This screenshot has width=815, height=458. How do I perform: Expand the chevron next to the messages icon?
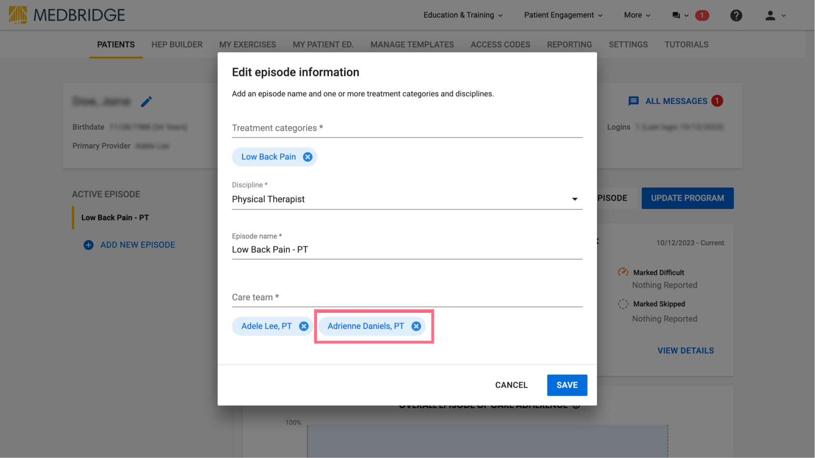tap(686, 15)
